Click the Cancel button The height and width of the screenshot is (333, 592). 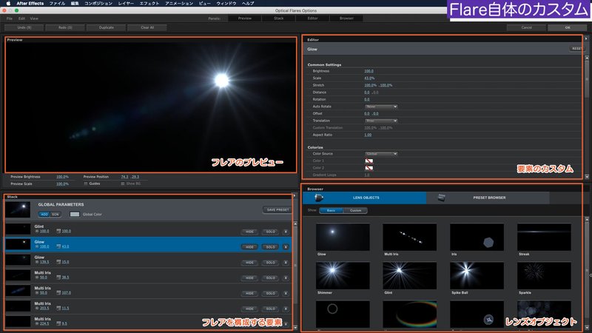[526, 27]
